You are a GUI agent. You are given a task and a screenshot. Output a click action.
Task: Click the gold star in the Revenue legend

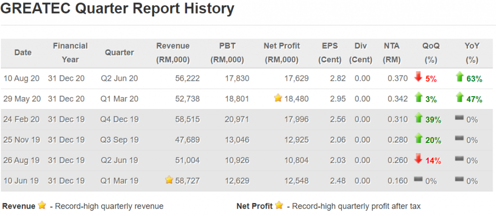tap(42, 205)
